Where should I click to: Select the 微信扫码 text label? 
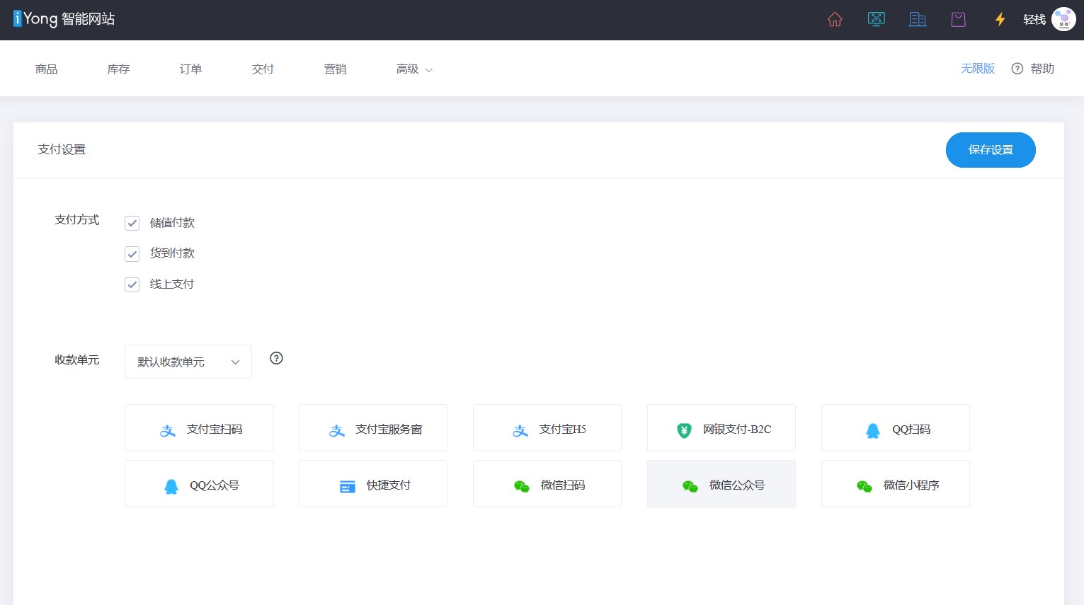563,485
